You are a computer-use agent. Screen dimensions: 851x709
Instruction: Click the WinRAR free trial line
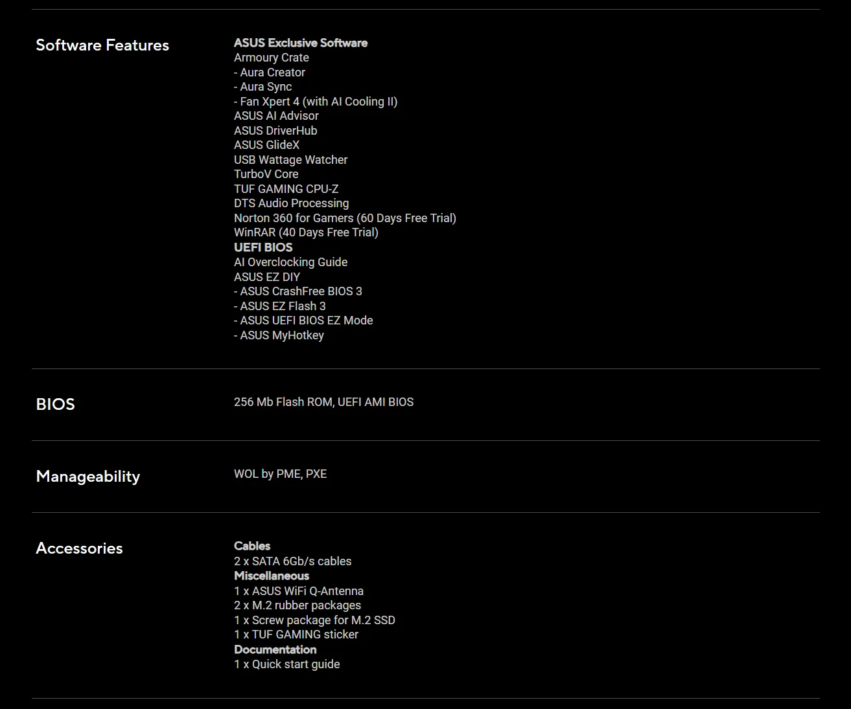306,232
